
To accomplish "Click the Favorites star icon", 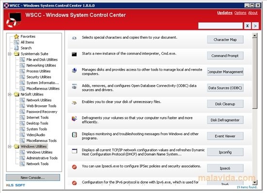I will tap(17, 36).
